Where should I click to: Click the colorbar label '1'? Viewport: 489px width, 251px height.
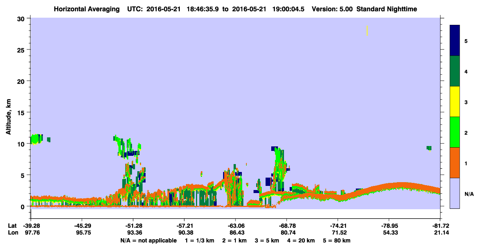tap(466, 163)
